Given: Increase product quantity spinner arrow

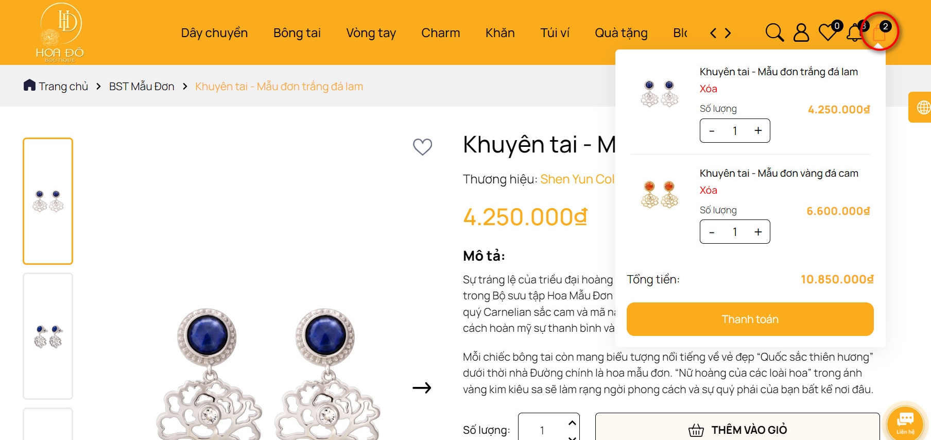Looking at the screenshot, I should (572, 422).
